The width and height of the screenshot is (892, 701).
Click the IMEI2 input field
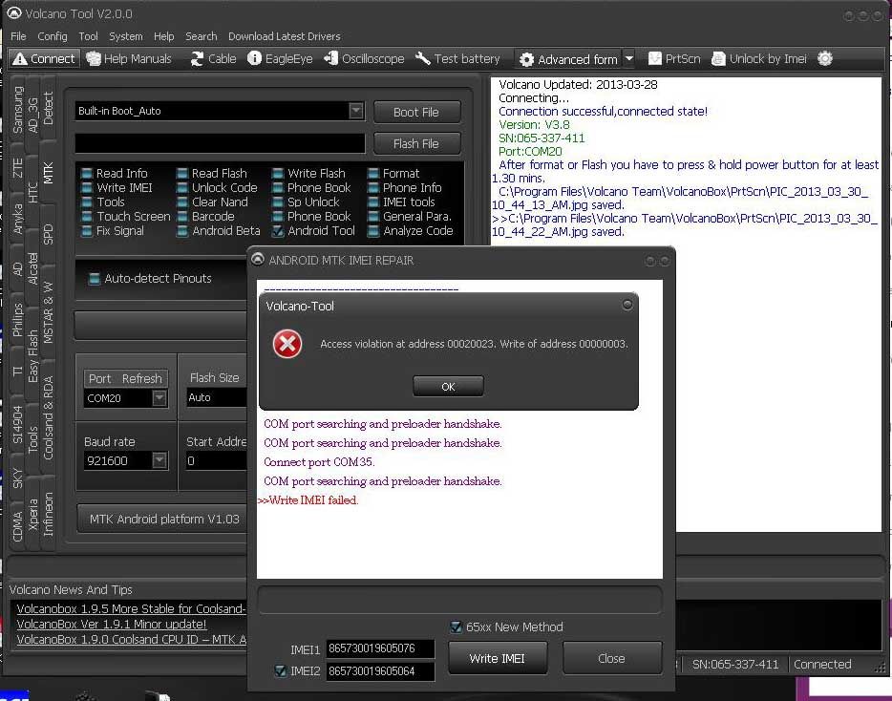pyautogui.click(x=380, y=670)
